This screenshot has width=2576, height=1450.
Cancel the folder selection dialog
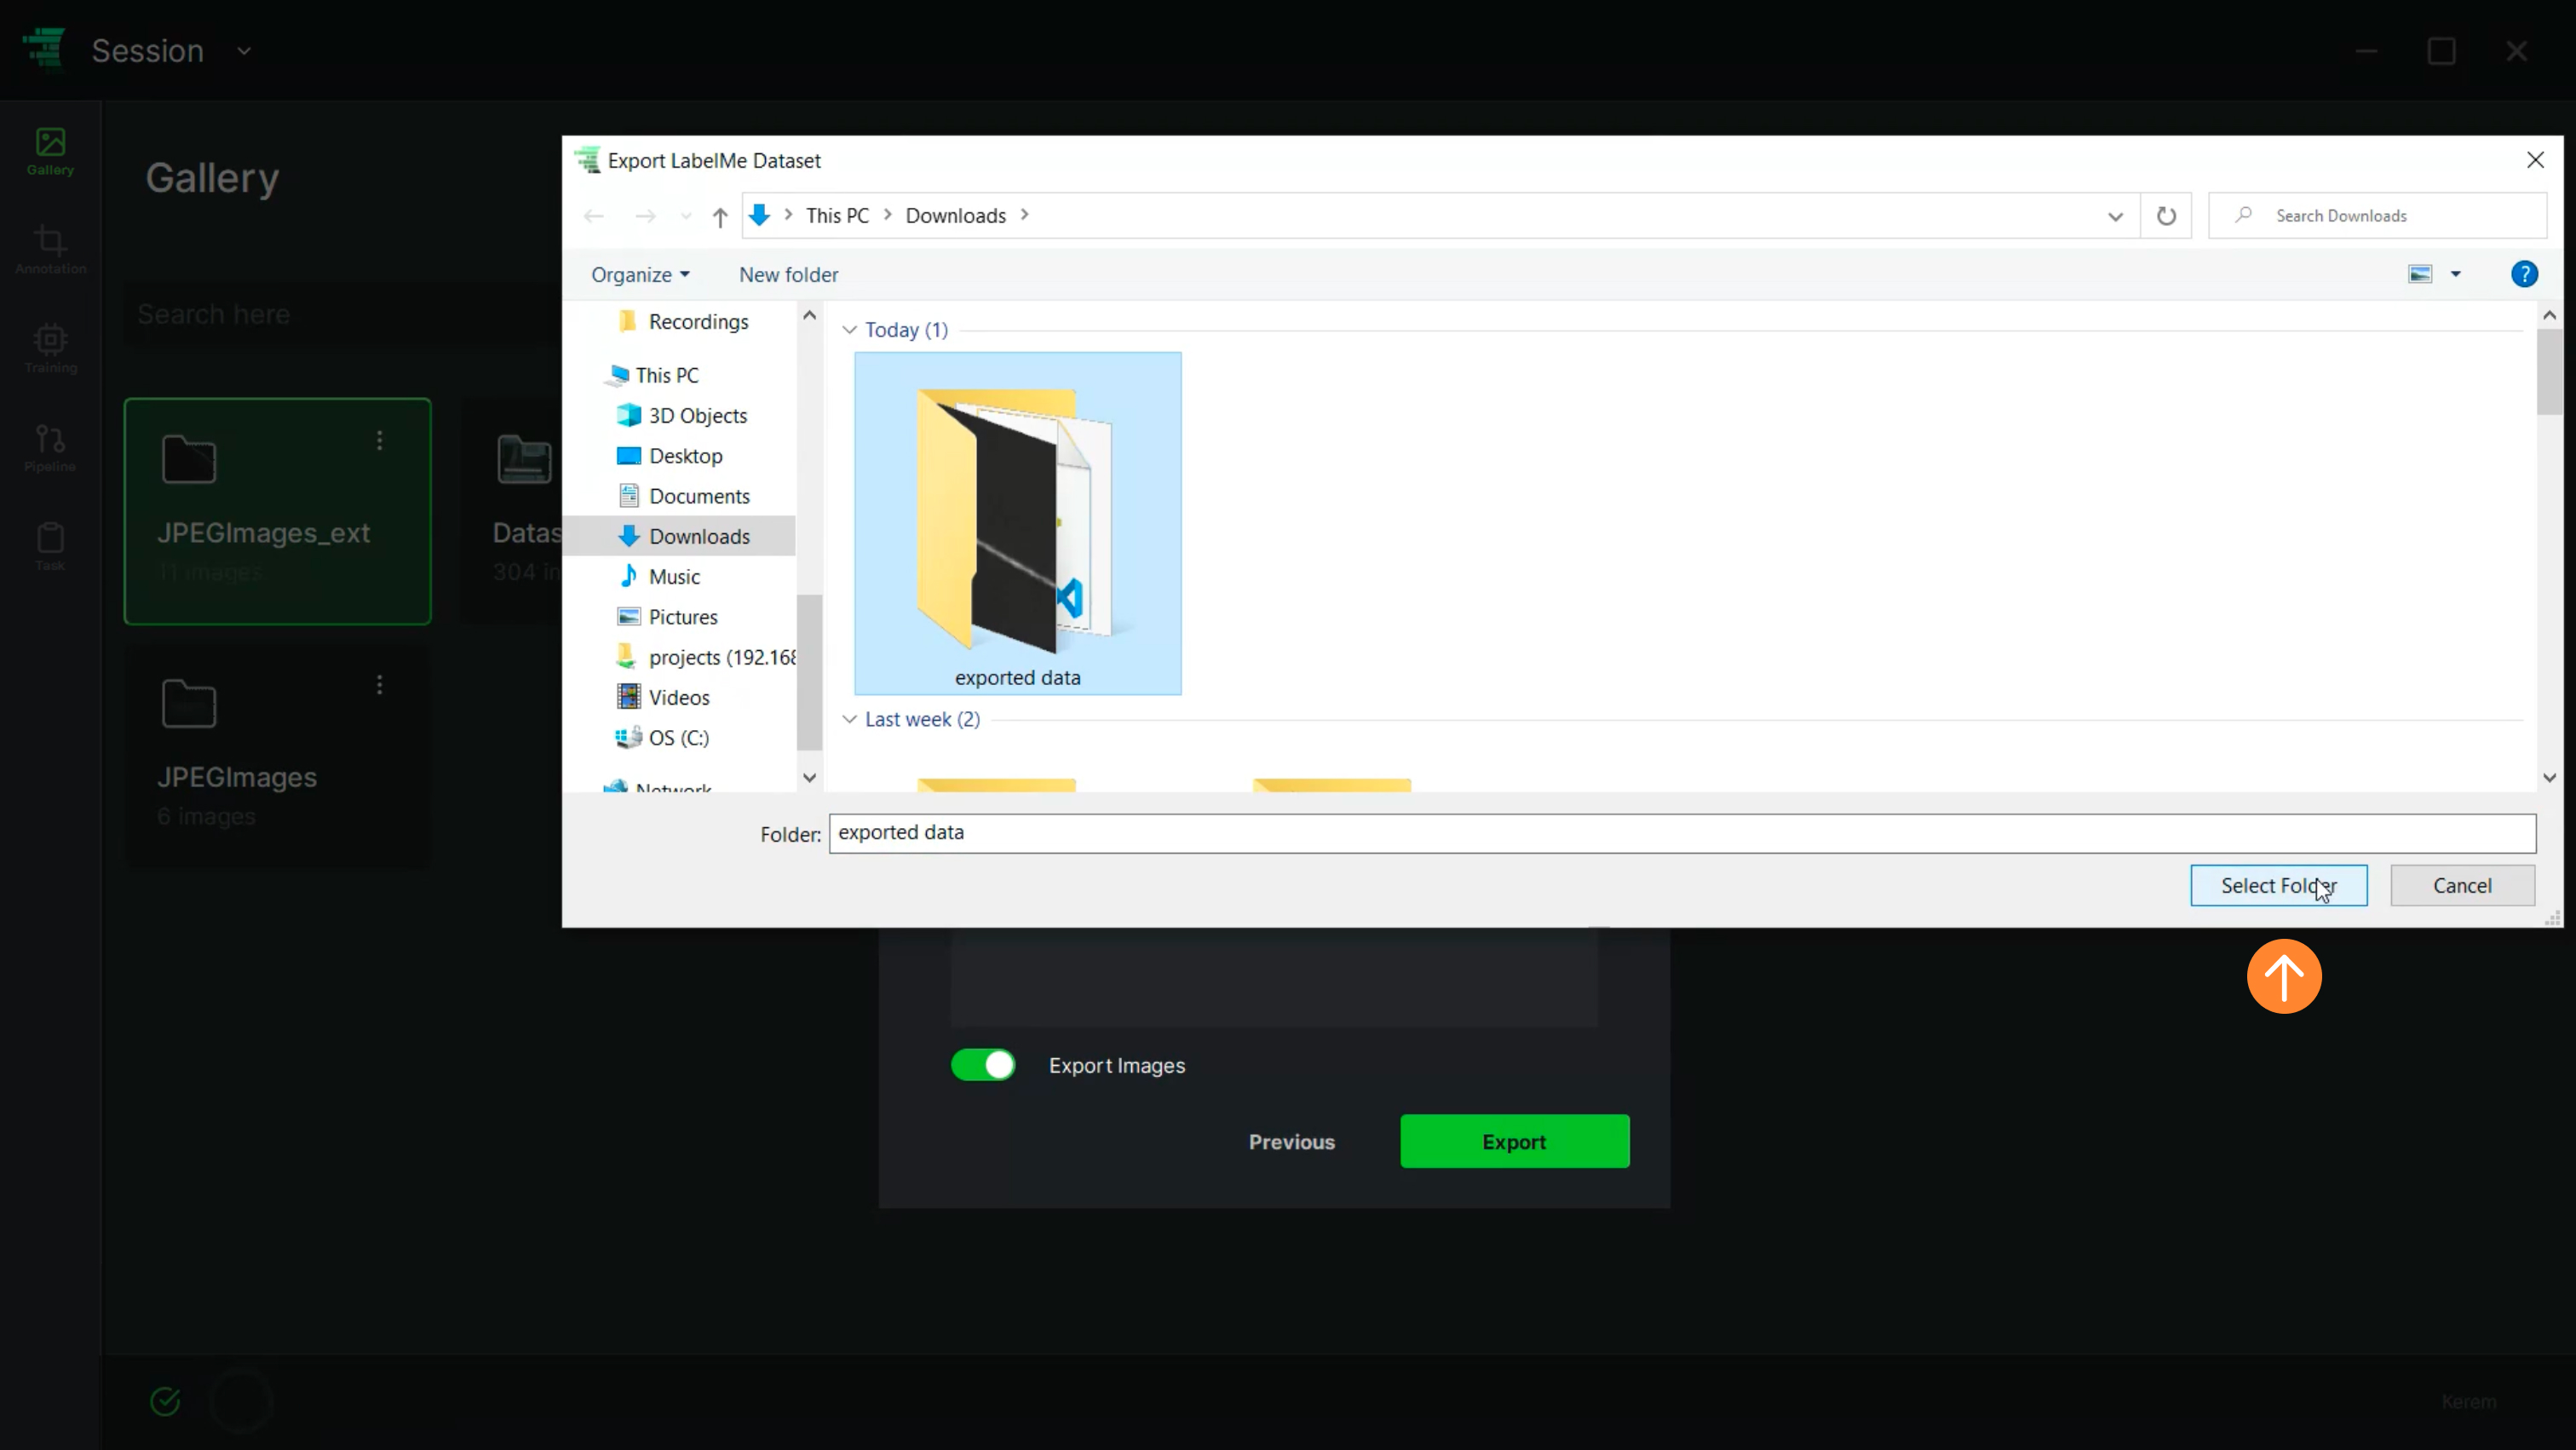pos(2462,886)
